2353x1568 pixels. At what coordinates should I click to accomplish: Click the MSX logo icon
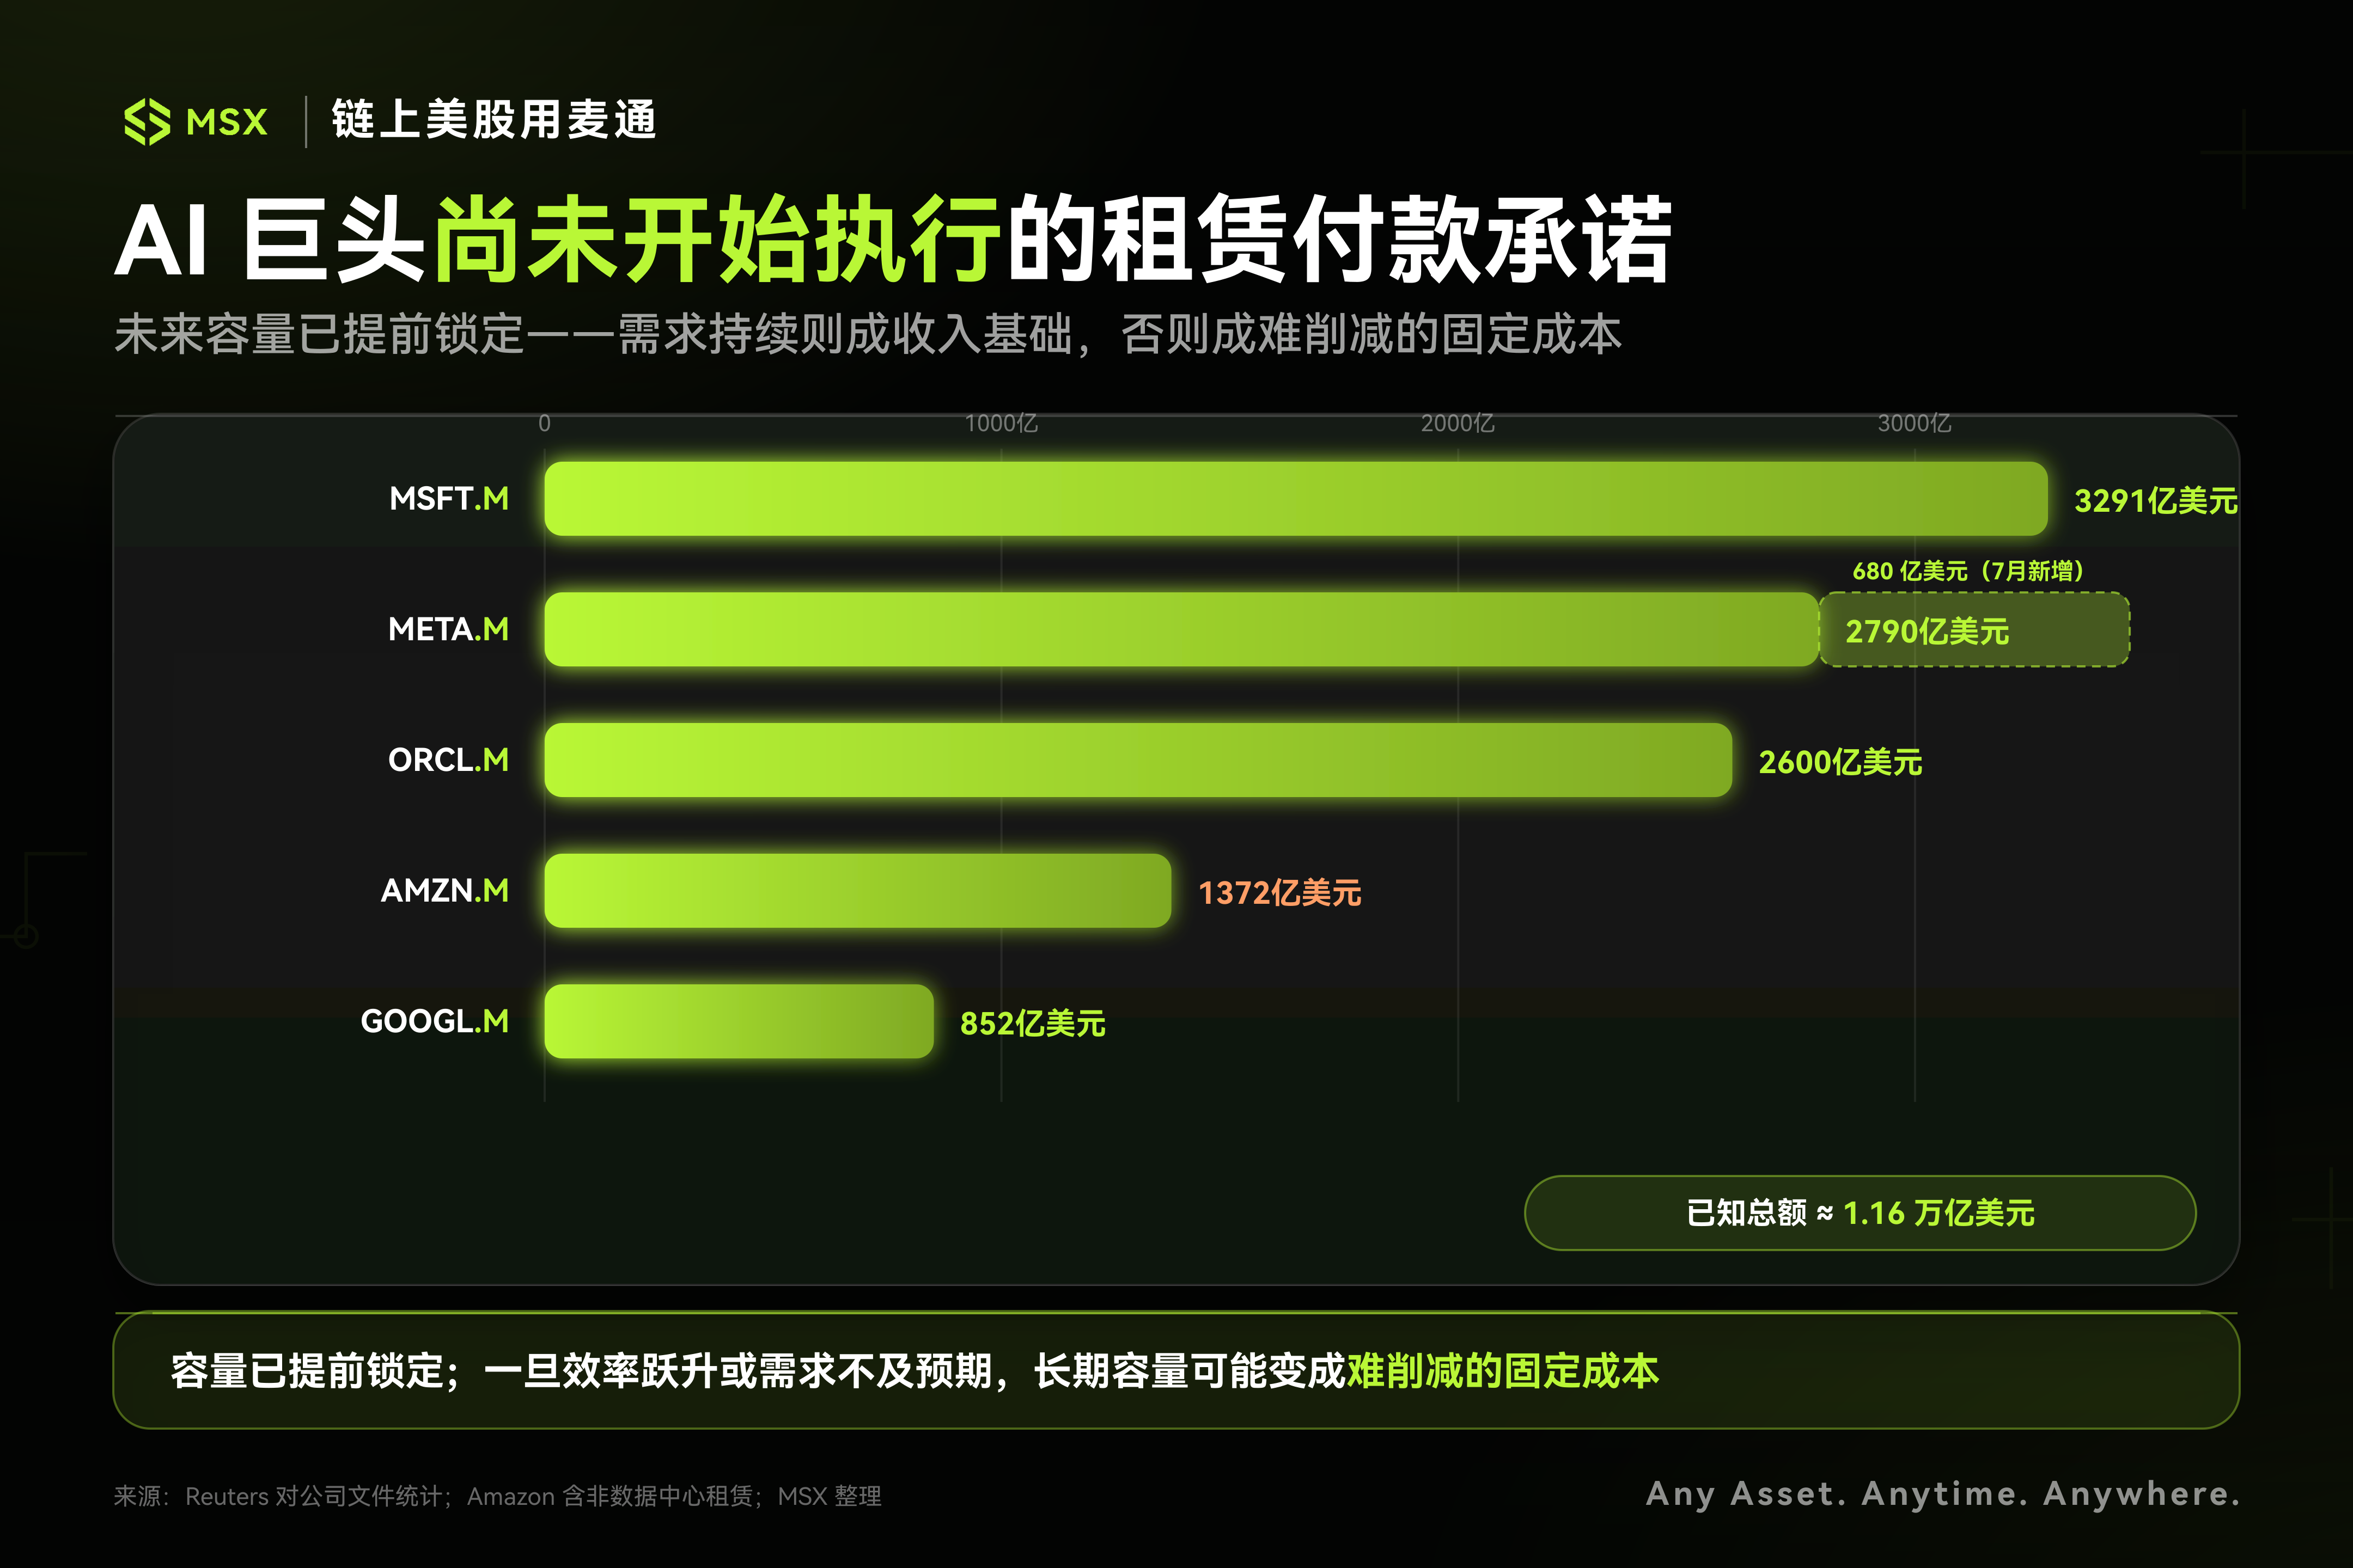(147, 122)
